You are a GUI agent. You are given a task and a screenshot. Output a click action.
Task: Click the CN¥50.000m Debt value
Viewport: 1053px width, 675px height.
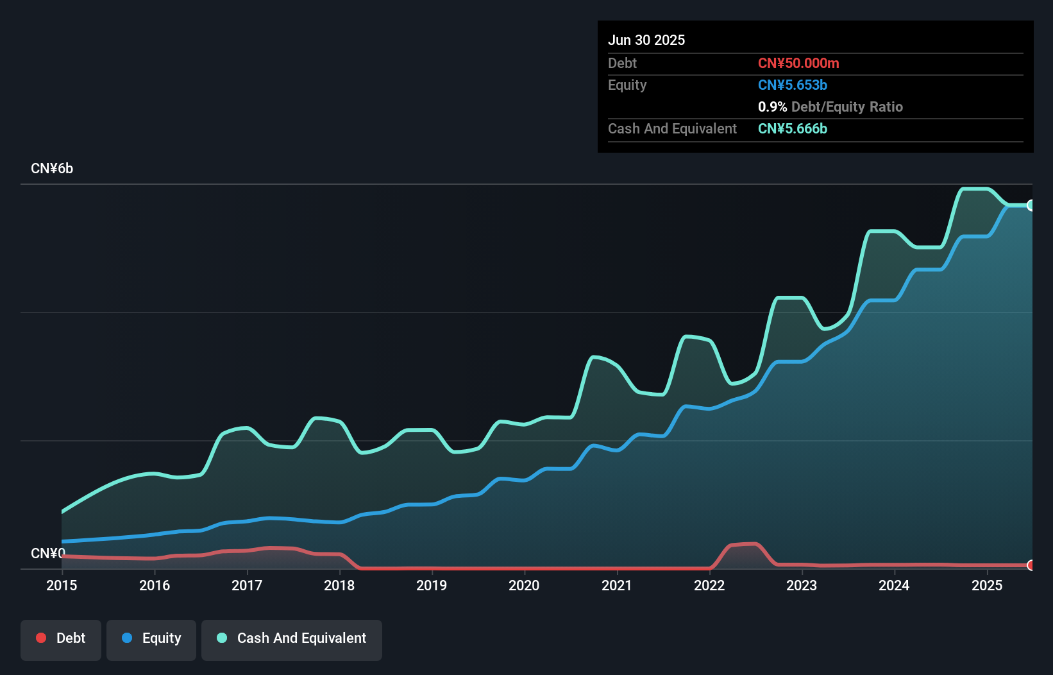(x=799, y=63)
